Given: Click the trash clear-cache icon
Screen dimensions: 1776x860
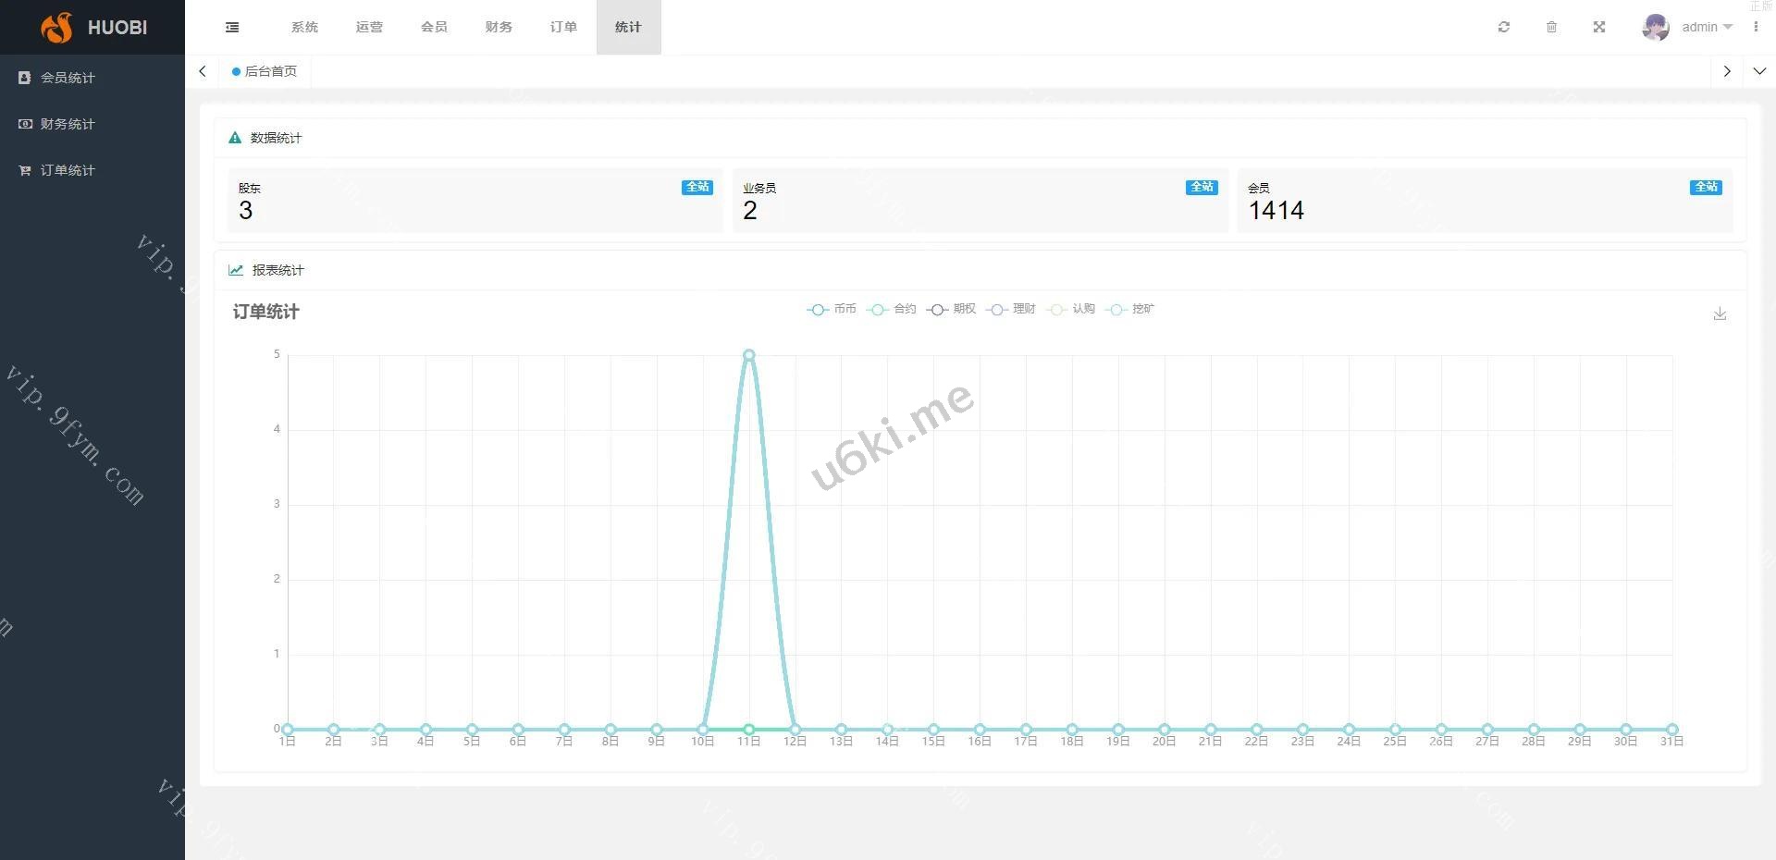Looking at the screenshot, I should tap(1552, 28).
